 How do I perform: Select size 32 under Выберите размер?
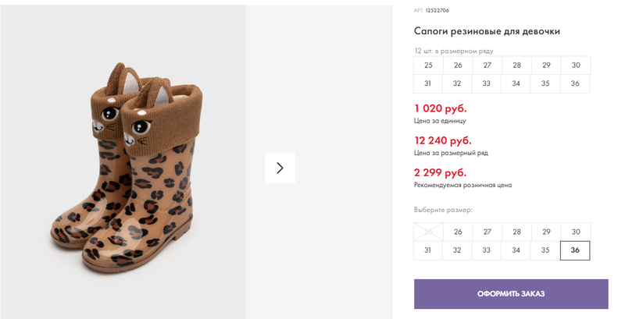point(457,250)
